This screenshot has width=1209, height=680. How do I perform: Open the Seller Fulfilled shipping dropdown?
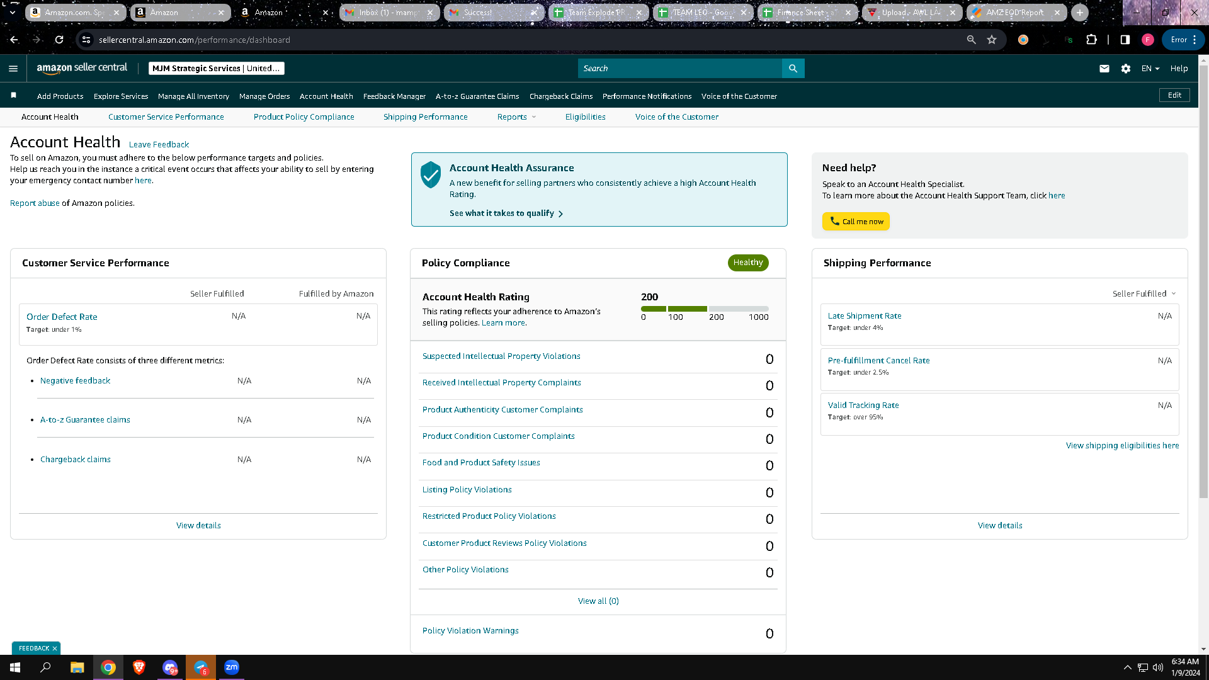tap(1144, 294)
